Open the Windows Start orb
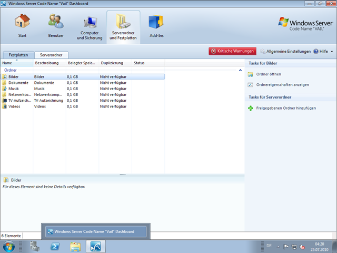Screen dimensions: 337x253 (9, 247)
